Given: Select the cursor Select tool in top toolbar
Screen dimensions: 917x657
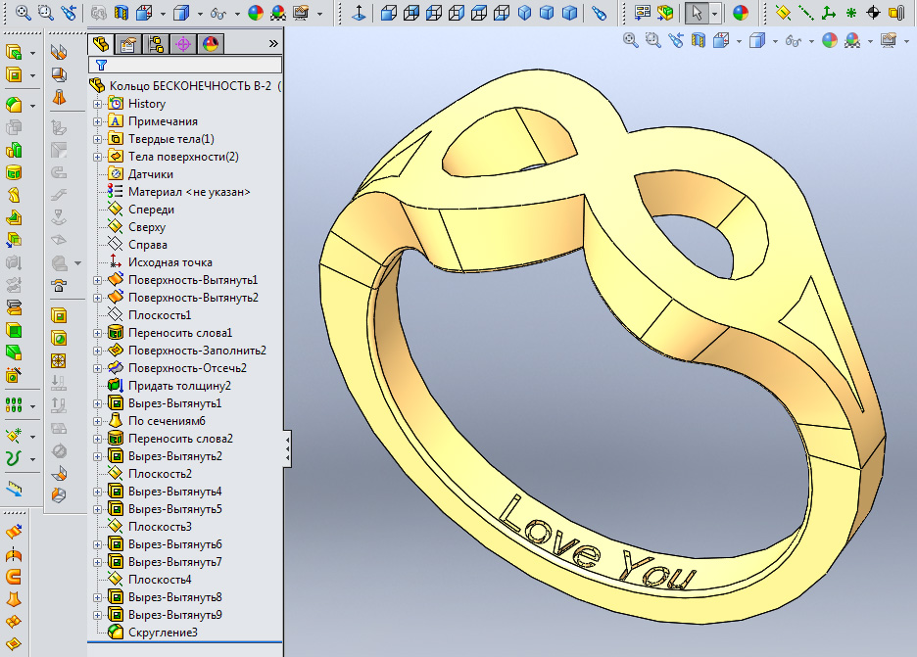Looking at the screenshot, I should pos(696,13).
